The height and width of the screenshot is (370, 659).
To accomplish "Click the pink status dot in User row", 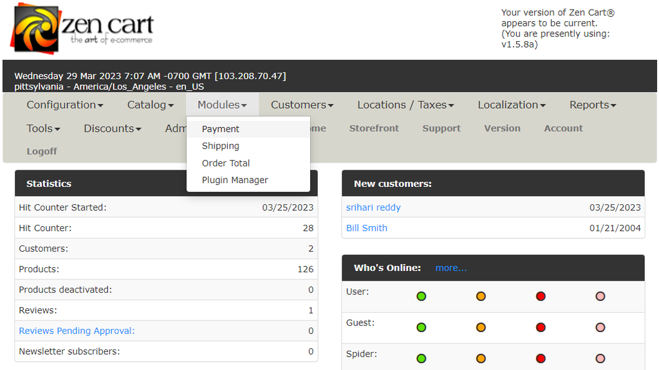I will click(600, 296).
